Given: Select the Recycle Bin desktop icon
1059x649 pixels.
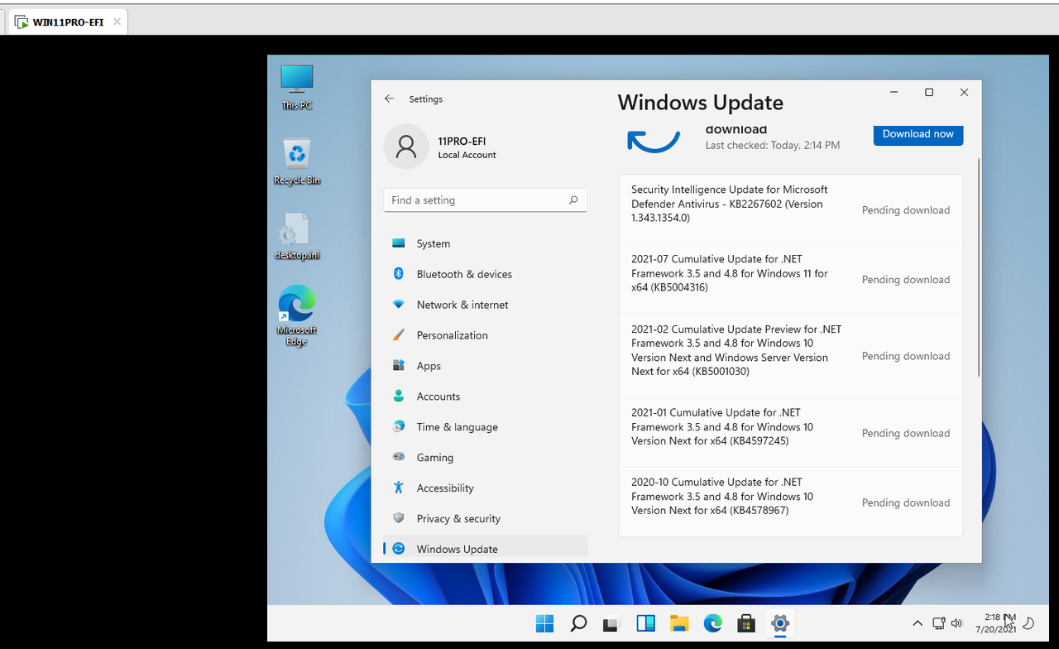Looking at the screenshot, I should pos(297,161).
